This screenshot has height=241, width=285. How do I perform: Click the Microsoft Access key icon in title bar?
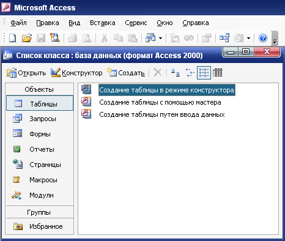pyautogui.click(x=6, y=7)
